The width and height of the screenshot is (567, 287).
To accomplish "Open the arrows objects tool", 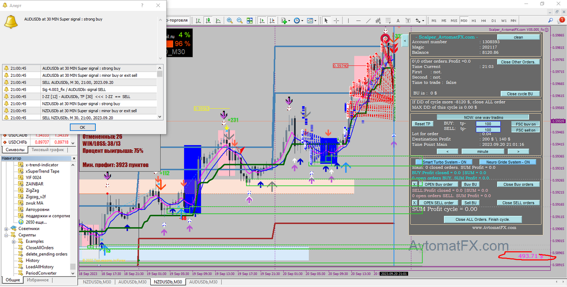I will click(418, 20).
